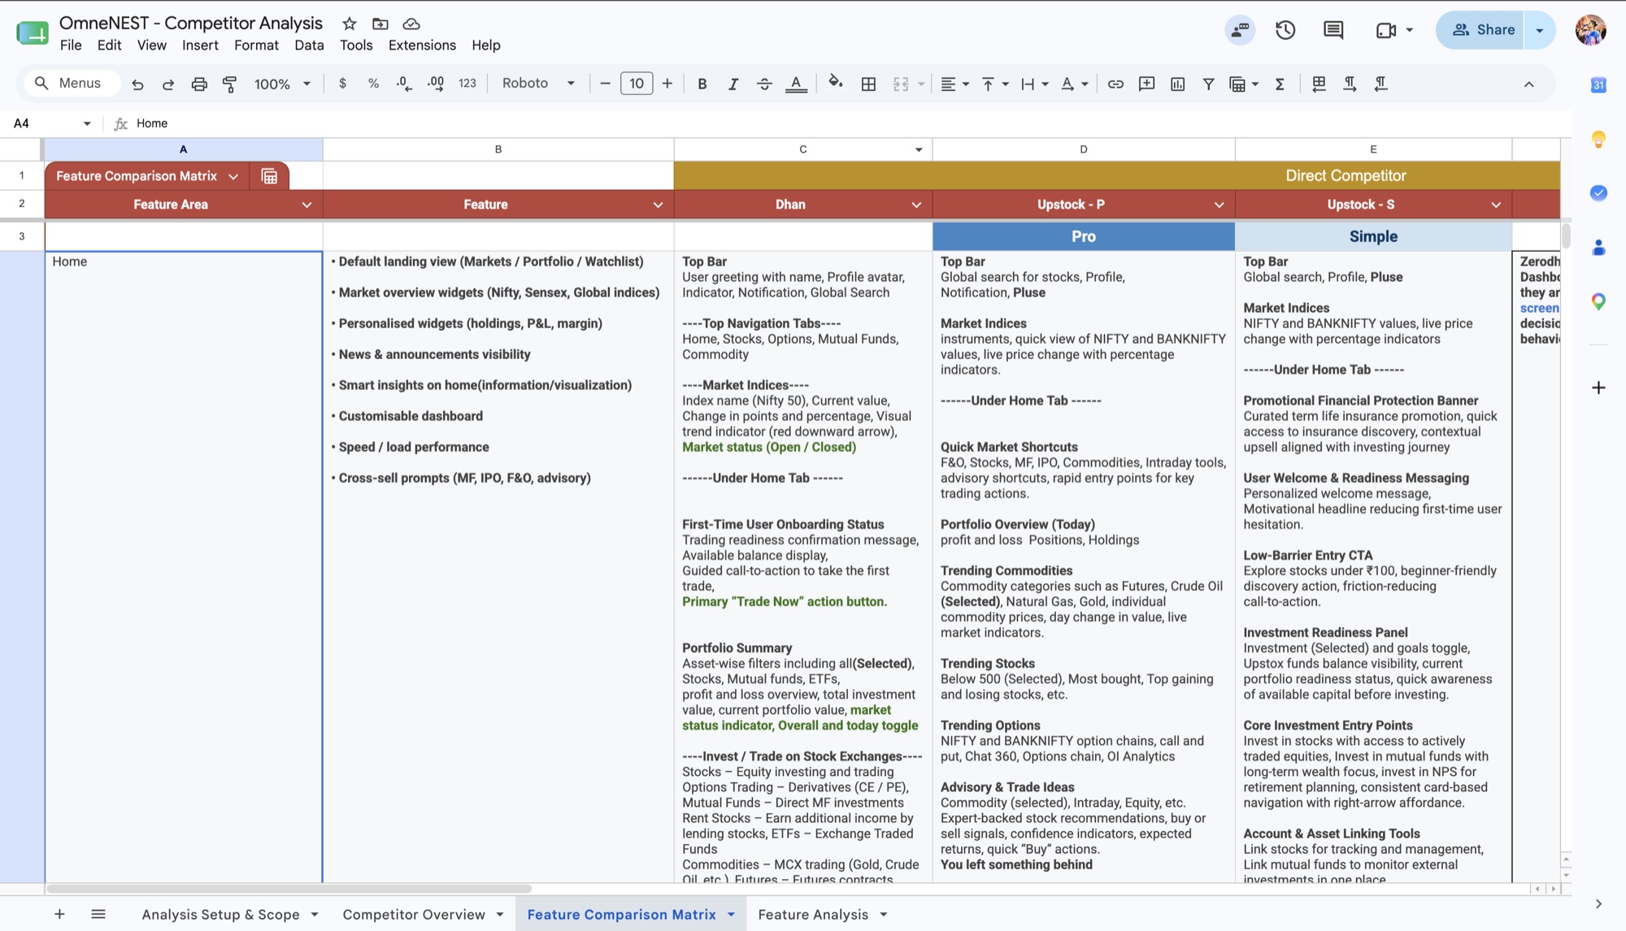The width and height of the screenshot is (1626, 931).
Task: Open the Borders tool
Action: pyautogui.click(x=868, y=84)
